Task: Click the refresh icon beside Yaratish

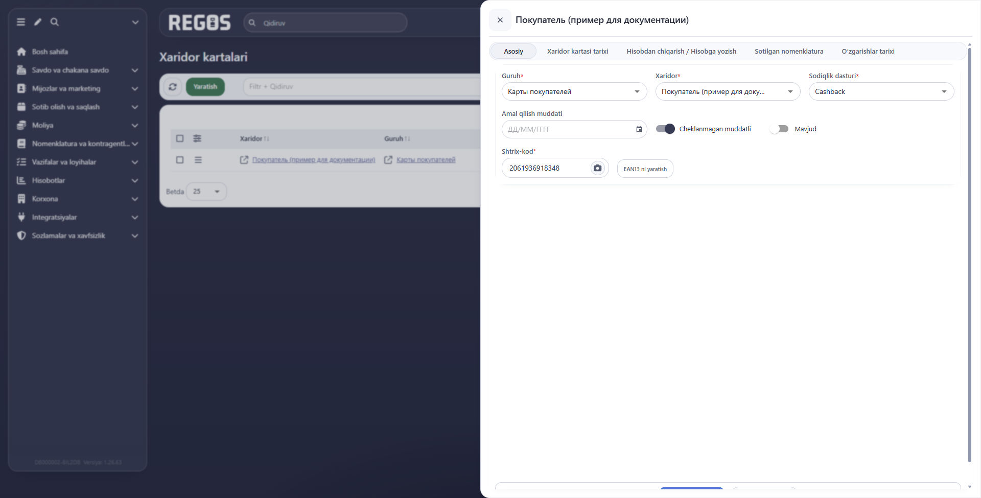Action: (x=173, y=87)
